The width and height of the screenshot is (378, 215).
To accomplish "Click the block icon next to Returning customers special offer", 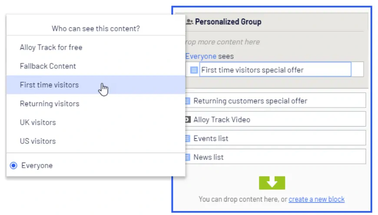I will (x=188, y=101).
